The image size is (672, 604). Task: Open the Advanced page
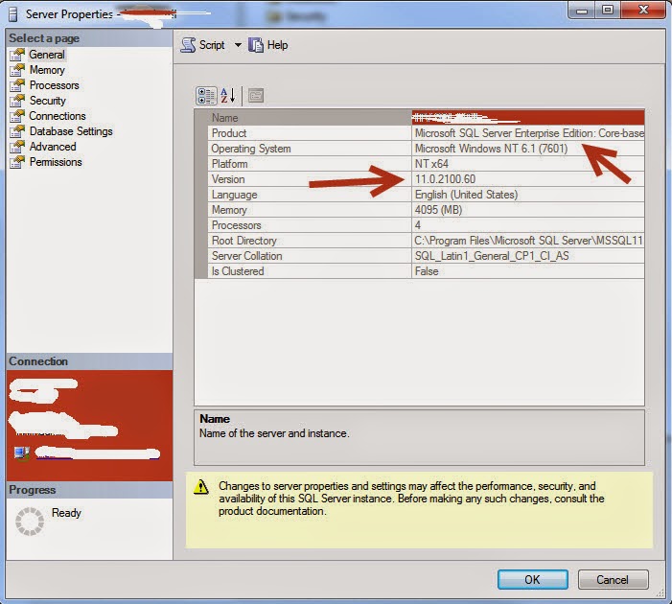(x=53, y=147)
